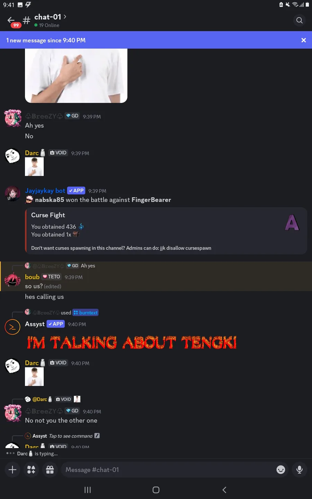Open the burntext command link
Screen dimensions: 312x499
86,313
